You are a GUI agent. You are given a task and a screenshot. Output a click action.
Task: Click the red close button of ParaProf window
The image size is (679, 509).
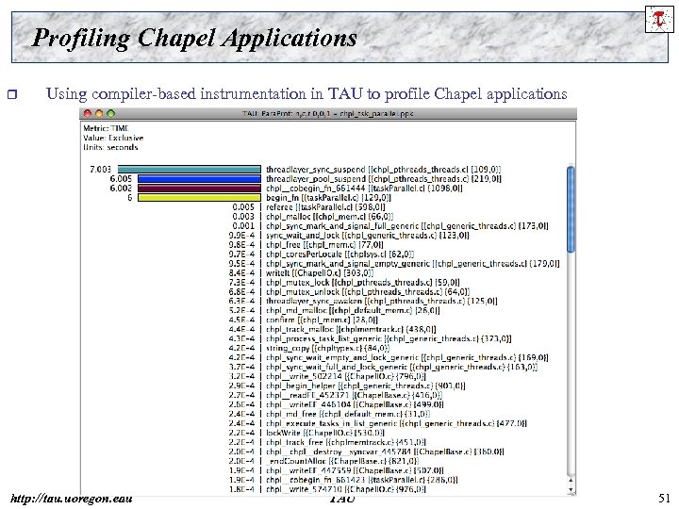88,113
